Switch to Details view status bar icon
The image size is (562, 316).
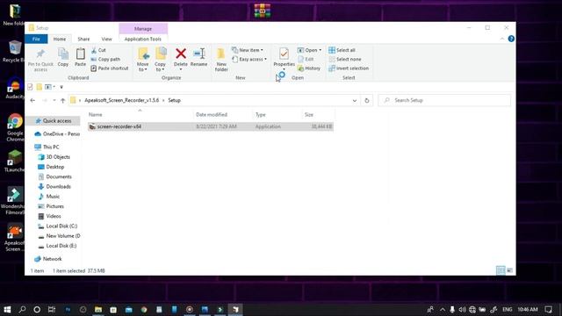[x=501, y=270]
